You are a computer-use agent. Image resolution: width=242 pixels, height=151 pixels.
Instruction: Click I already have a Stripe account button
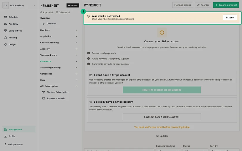pyautogui.click(x=162, y=117)
